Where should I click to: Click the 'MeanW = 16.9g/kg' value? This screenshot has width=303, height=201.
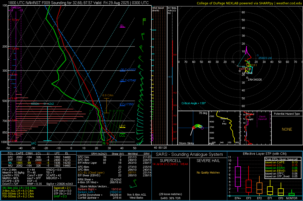13,173
